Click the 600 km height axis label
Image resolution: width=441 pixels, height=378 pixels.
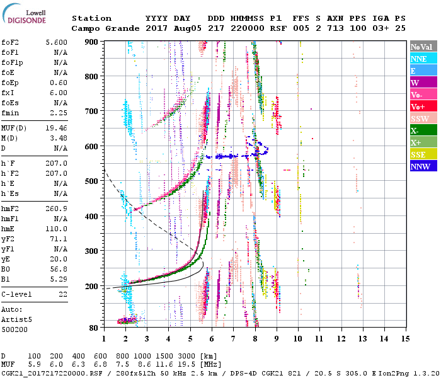pos(91,146)
